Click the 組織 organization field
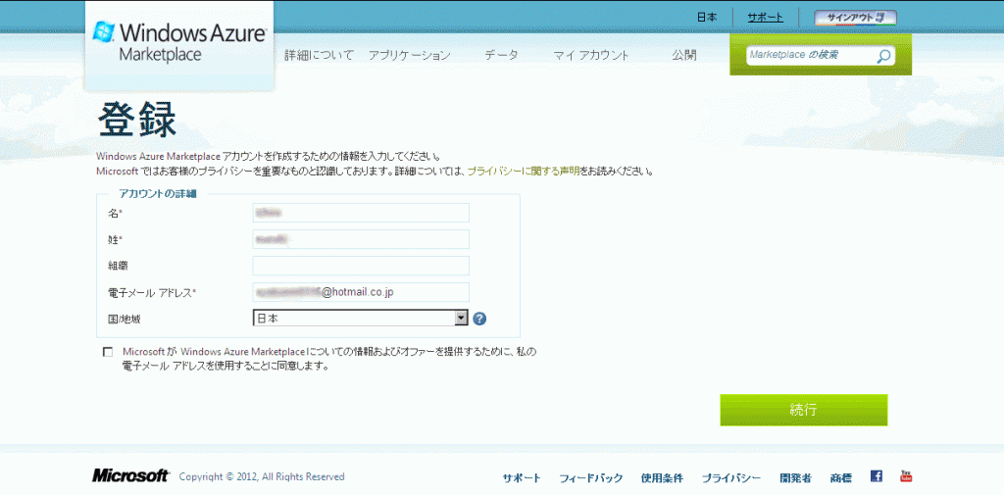This screenshot has width=1004, height=495. [x=361, y=266]
